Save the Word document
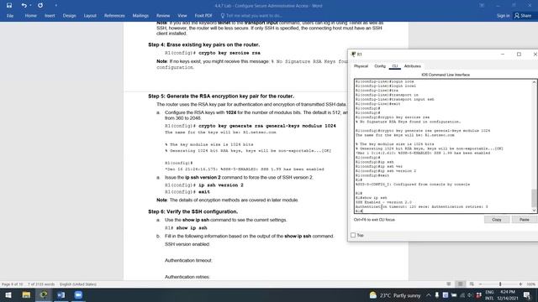The width and height of the screenshot is (538, 302). pyautogui.click(x=9, y=6)
